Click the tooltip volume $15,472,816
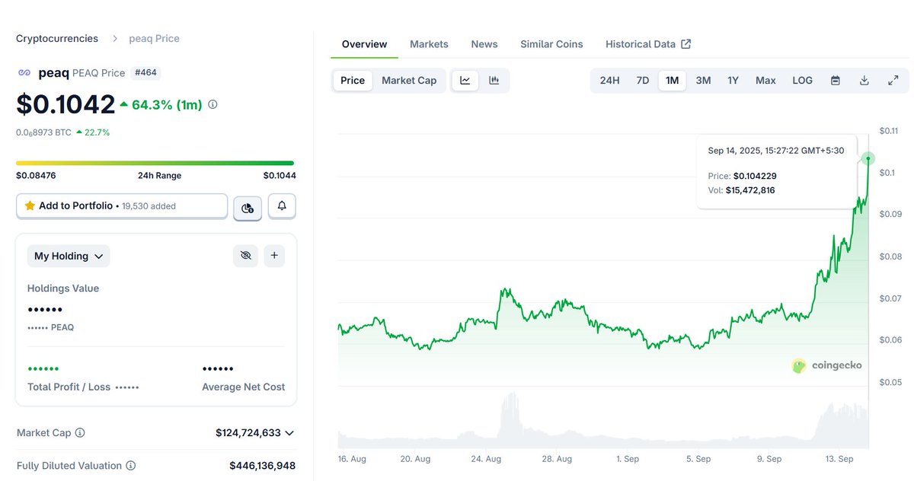 pos(750,190)
